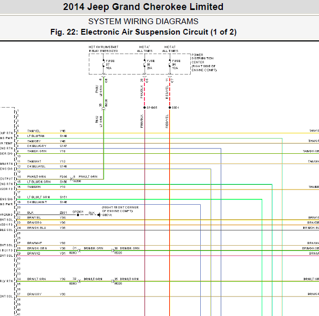
Task: Click the 'DK BLU/GRY' wire label at pin 8
Action: (37, 146)
